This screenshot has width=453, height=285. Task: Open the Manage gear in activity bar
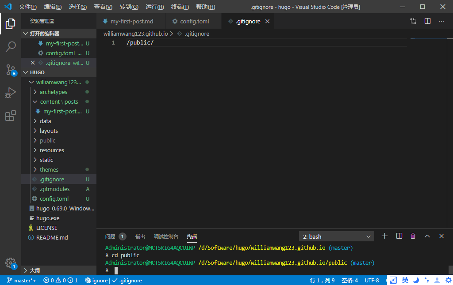(11, 263)
